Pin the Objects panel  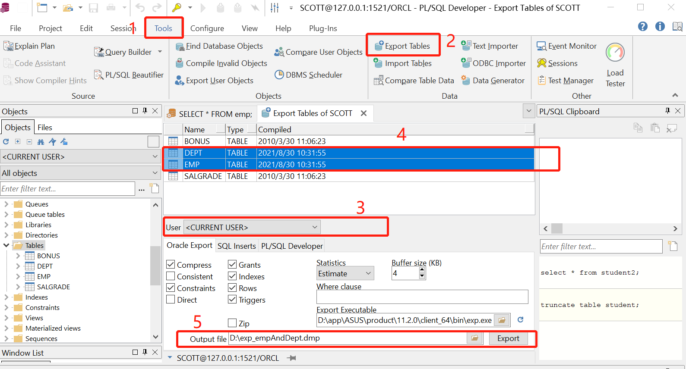tap(145, 111)
